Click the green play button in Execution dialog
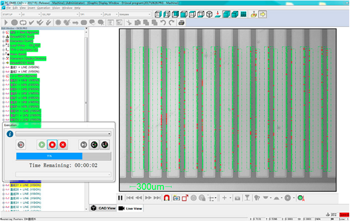The image size is (353, 221). 42,145
